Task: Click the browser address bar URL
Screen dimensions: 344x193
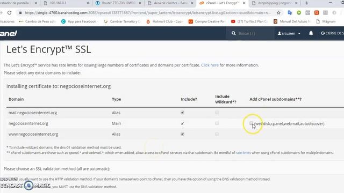Action: tap(147, 13)
